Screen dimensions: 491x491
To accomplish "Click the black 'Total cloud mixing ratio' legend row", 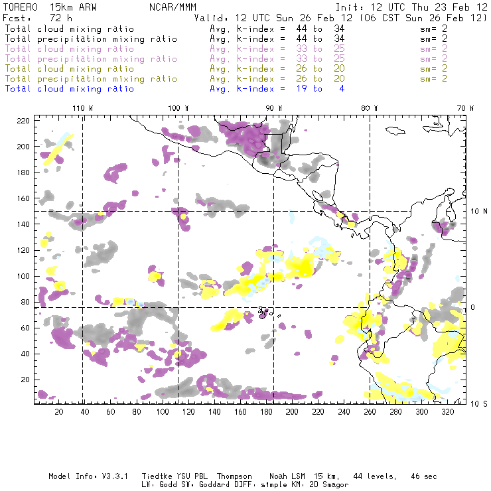I will (226, 29).
